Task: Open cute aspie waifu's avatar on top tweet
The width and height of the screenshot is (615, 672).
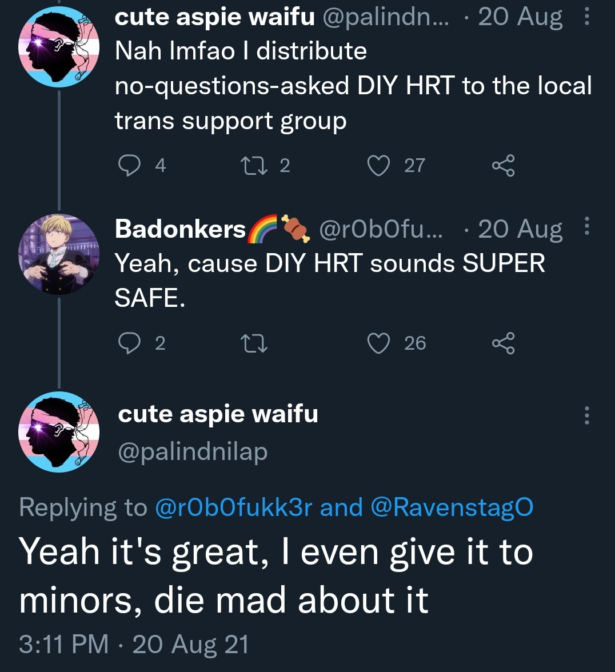Action: pos(59,47)
